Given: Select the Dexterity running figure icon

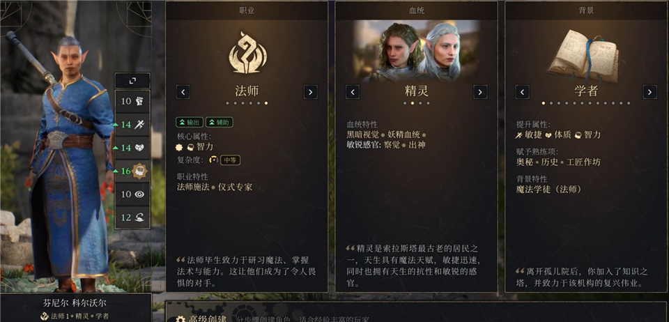Looking at the screenshot, I should (x=139, y=125).
